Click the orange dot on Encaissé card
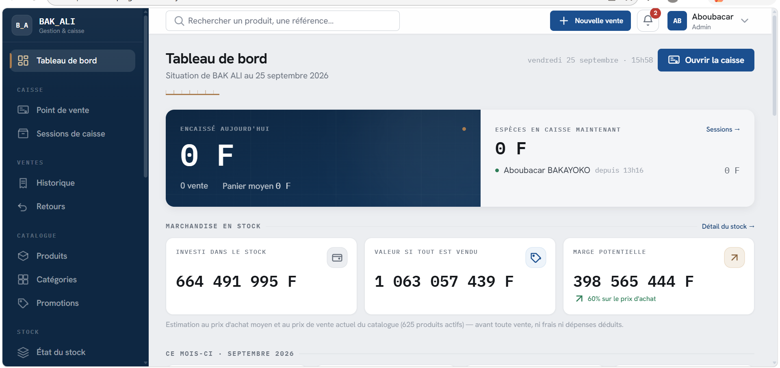 click(x=464, y=129)
